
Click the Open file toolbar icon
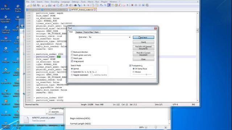(x=31, y=5)
